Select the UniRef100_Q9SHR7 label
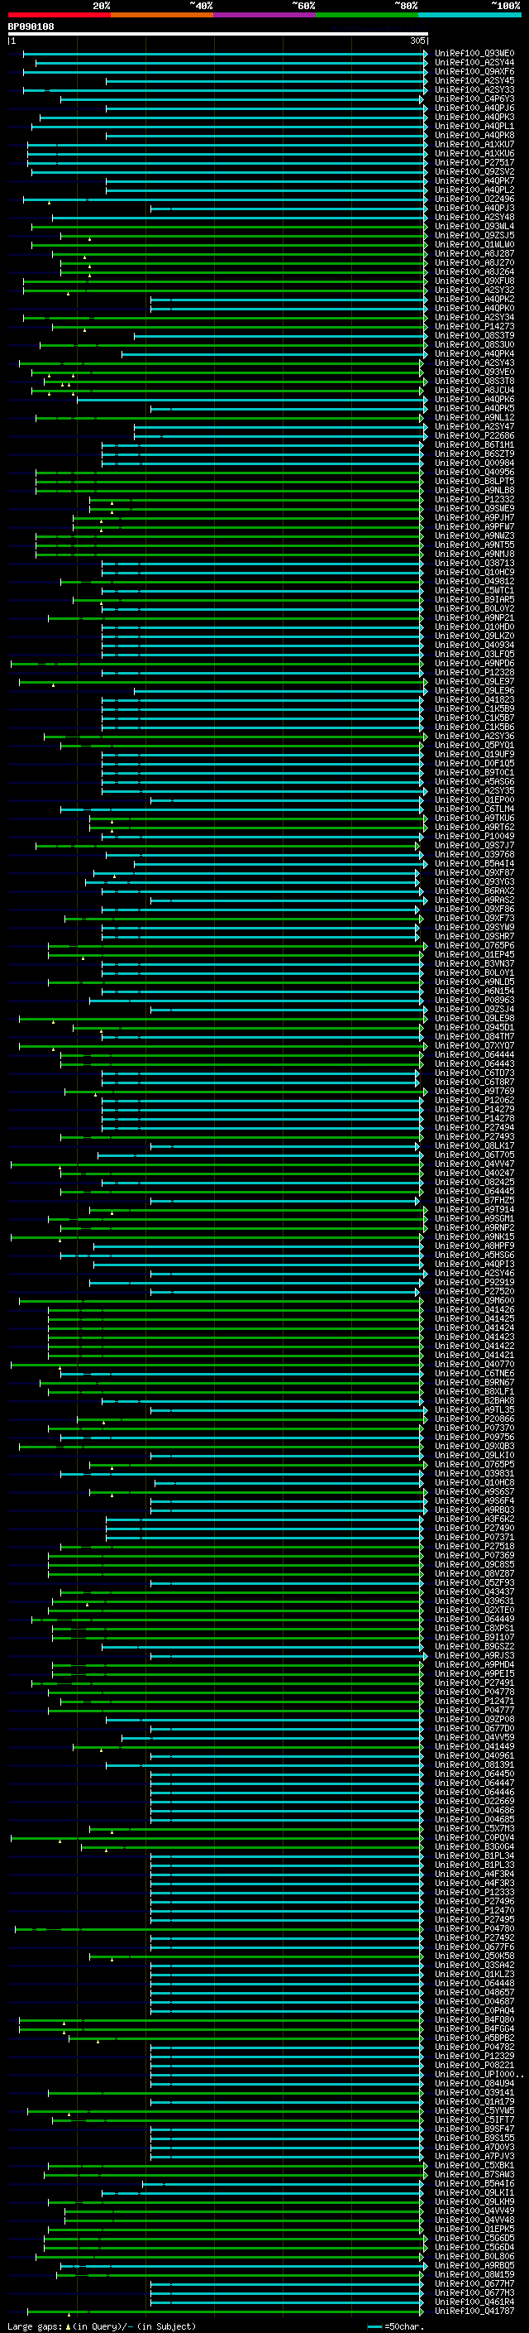Image resolution: width=529 pixels, height=2333 pixels. (474, 937)
